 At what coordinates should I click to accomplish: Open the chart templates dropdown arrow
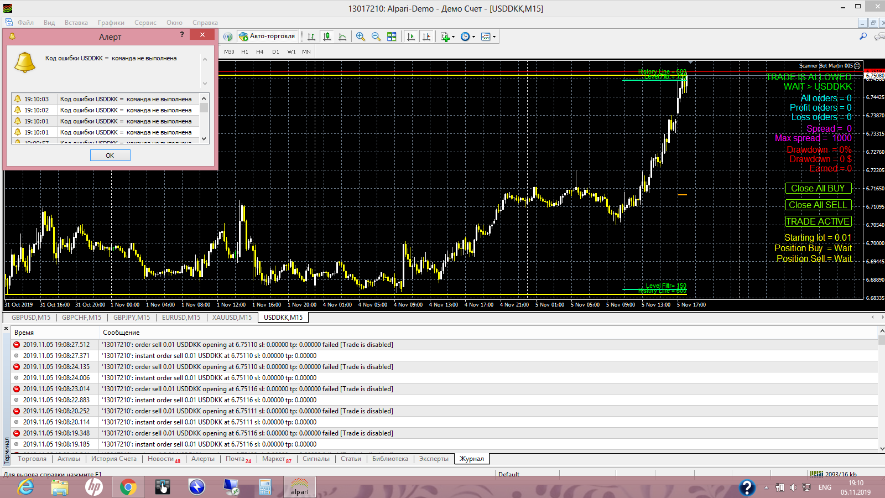pyautogui.click(x=494, y=37)
